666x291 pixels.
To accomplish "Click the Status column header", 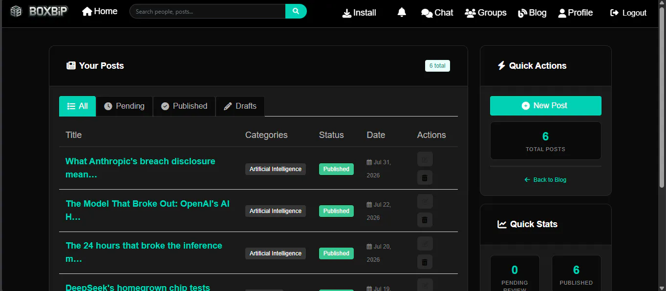I will click(331, 135).
